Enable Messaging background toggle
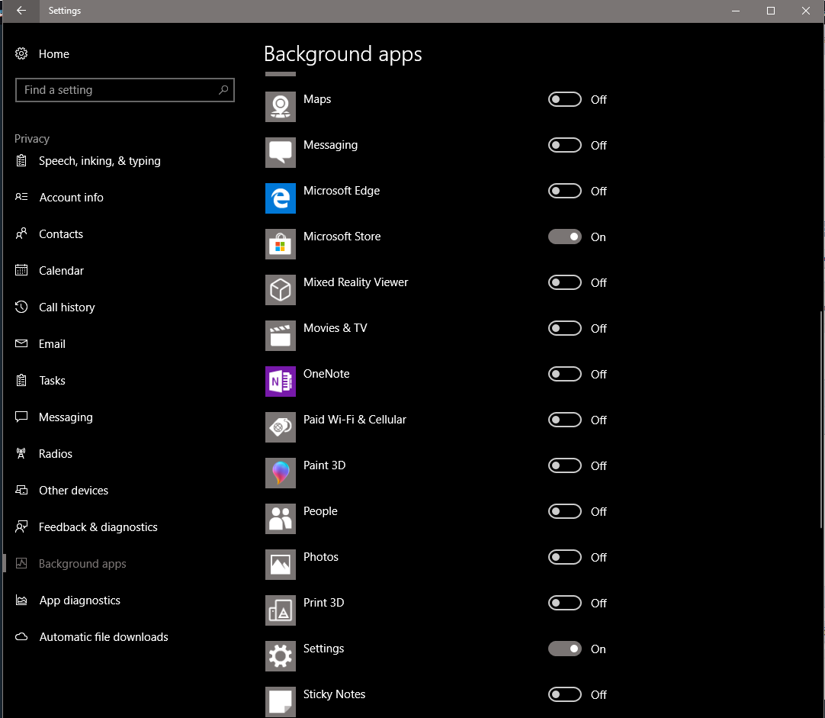The height and width of the screenshot is (718, 825). (564, 145)
